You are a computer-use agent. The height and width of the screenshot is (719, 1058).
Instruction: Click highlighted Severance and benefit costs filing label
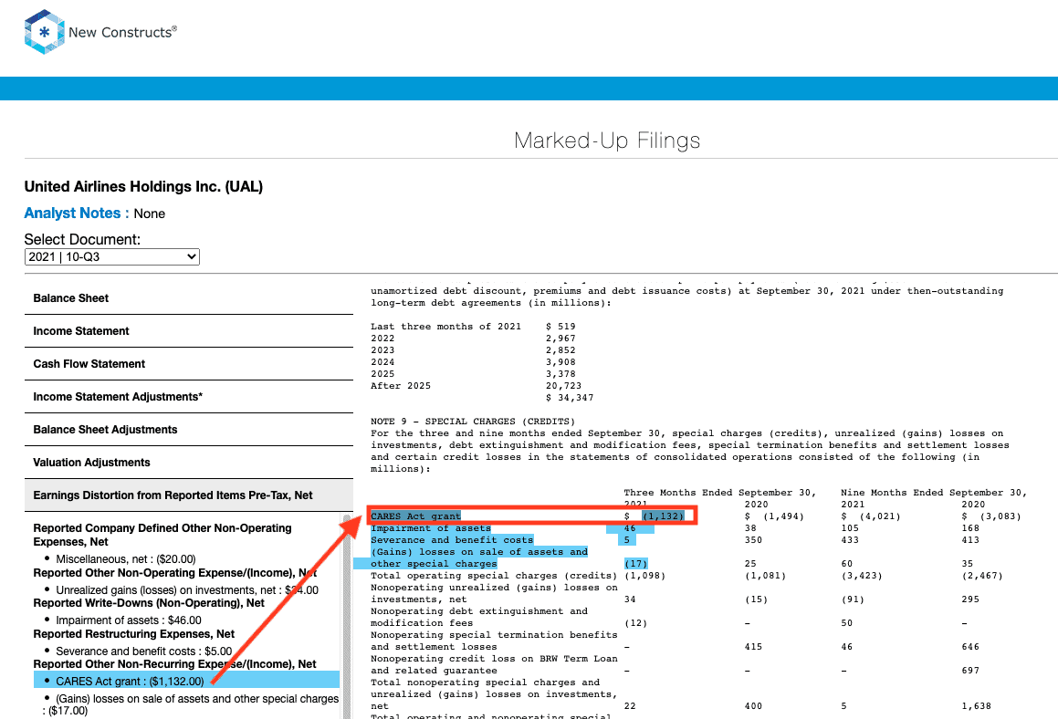tap(452, 539)
